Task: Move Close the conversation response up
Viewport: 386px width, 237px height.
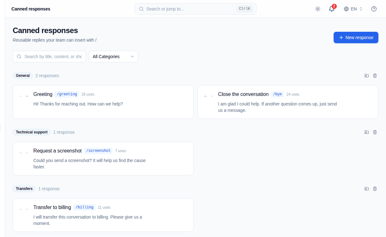Action: click(x=205, y=96)
